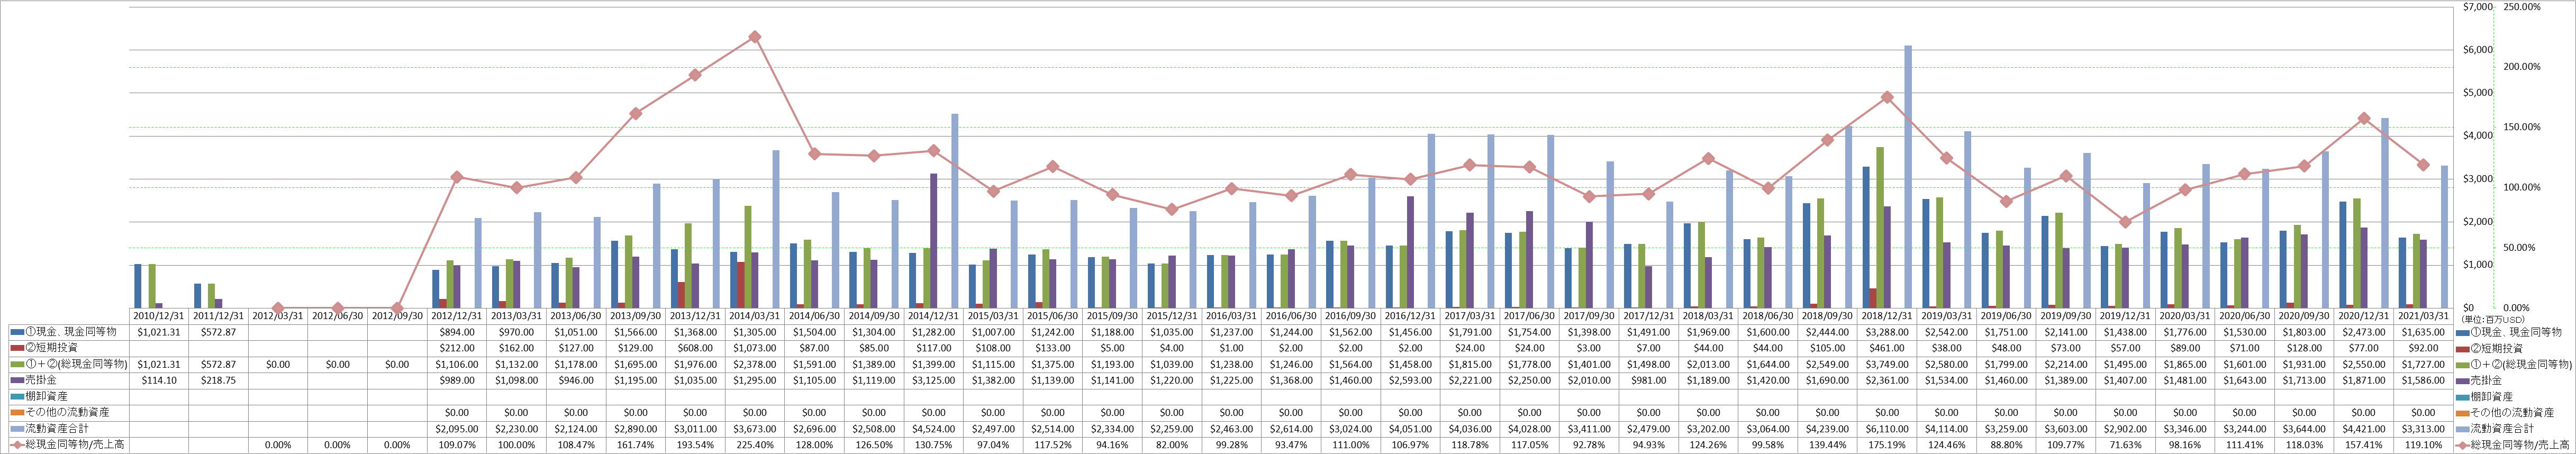Click the 2021/03/31 date header
This screenshot has height=454, width=2576.
click(2423, 316)
